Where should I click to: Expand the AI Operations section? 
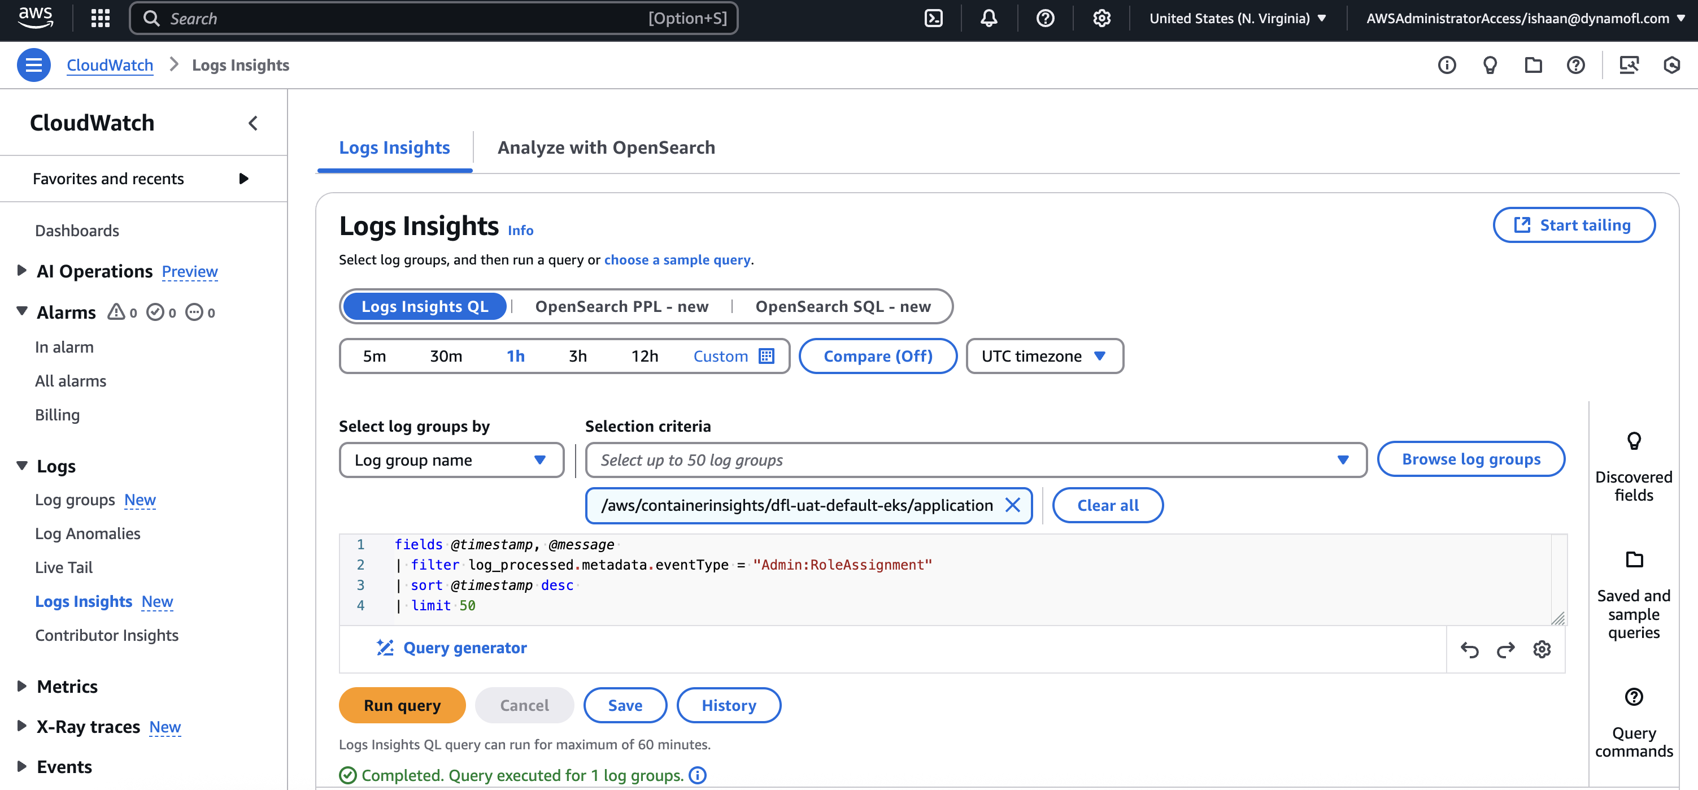coord(21,270)
